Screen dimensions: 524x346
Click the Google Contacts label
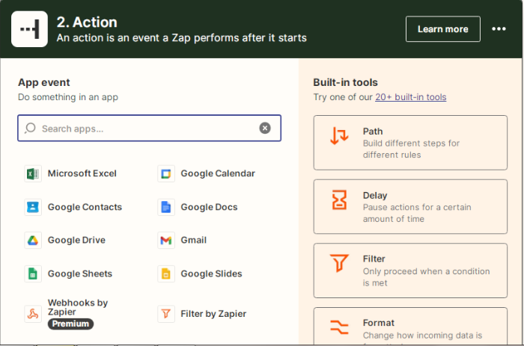pos(85,207)
